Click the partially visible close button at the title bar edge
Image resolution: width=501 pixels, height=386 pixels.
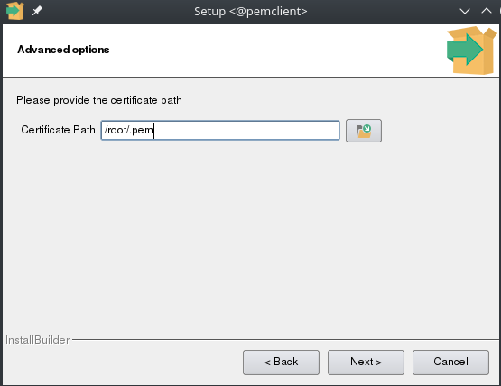click(499, 11)
